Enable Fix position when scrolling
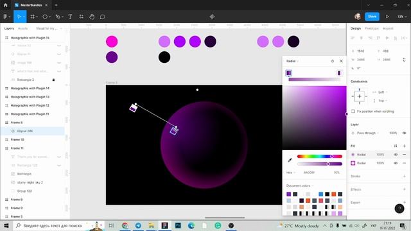The width and height of the screenshot is (411, 231). click(x=353, y=111)
